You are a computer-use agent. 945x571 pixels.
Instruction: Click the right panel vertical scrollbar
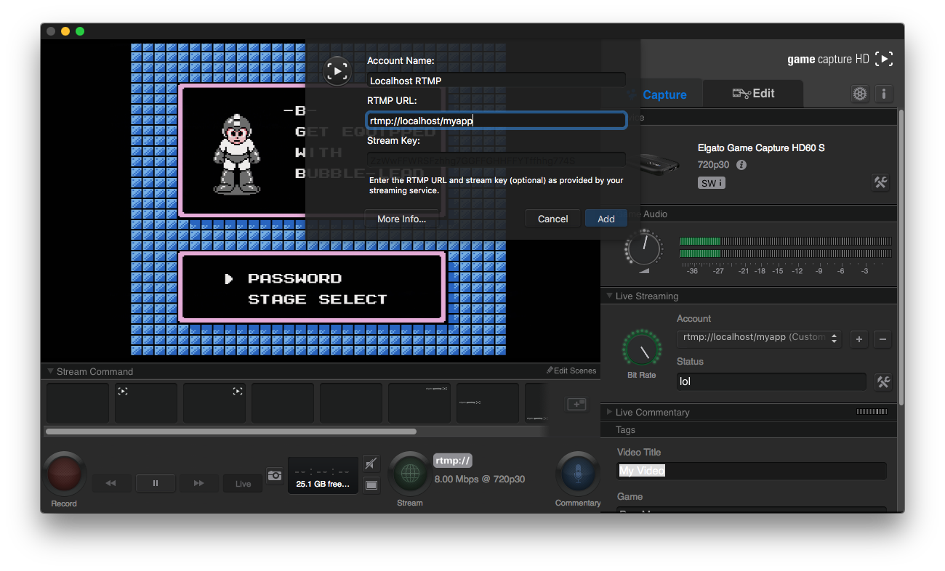point(901,257)
